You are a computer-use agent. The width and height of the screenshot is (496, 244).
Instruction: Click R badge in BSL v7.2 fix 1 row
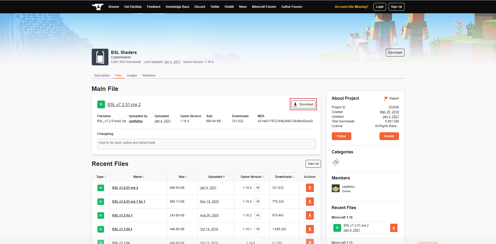pyautogui.click(x=101, y=215)
